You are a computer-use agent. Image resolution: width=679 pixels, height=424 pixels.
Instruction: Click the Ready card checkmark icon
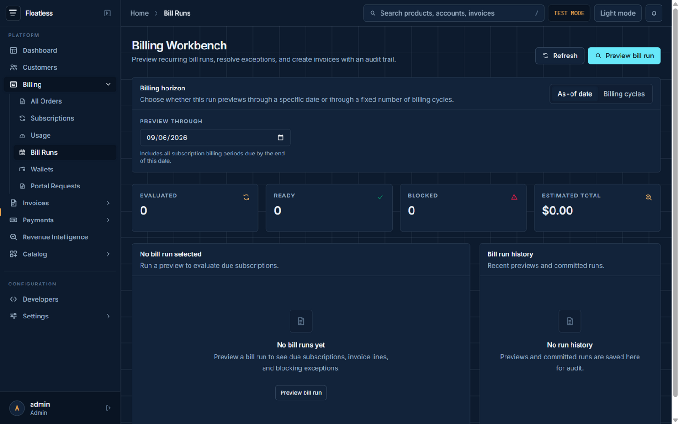pyautogui.click(x=380, y=197)
